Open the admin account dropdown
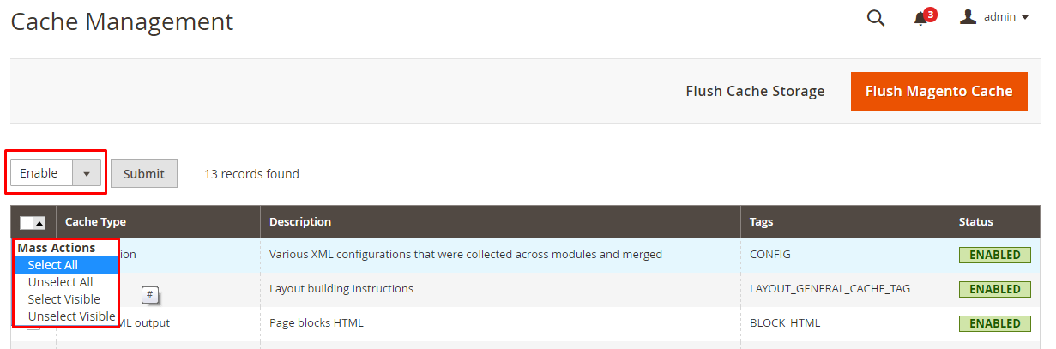The height and width of the screenshot is (349, 1056). tap(994, 16)
